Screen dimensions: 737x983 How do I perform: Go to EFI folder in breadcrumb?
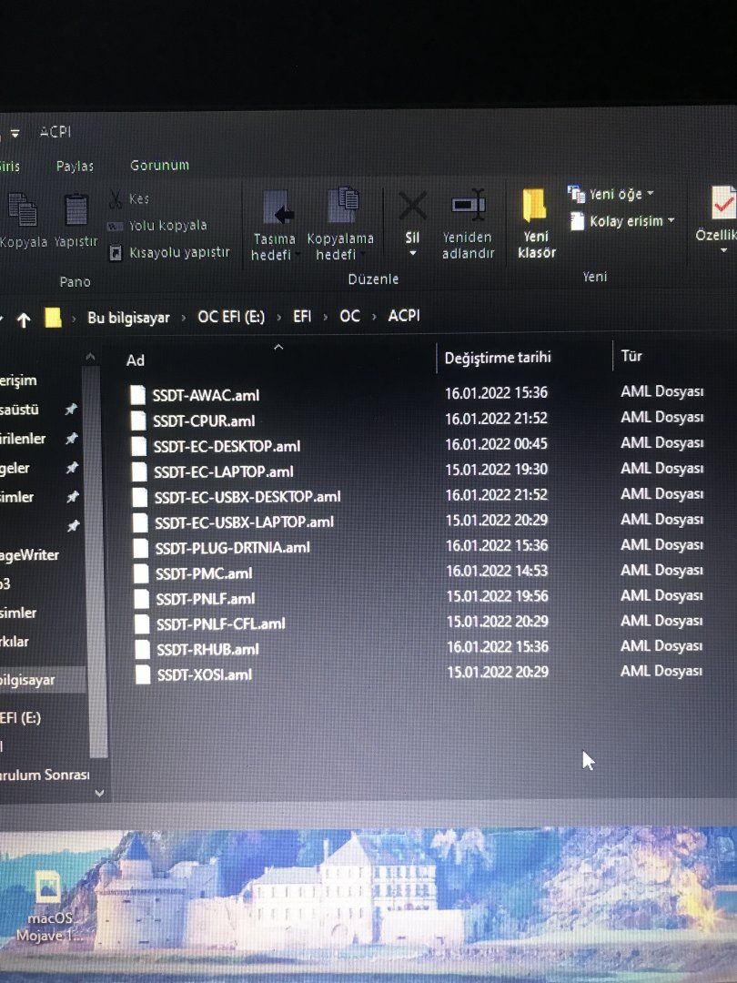[x=302, y=316]
